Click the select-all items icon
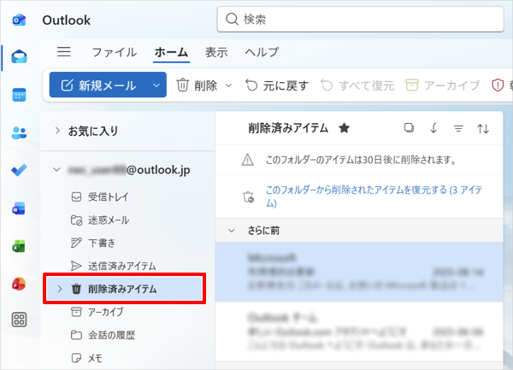This screenshot has width=513, height=370. pos(409,128)
